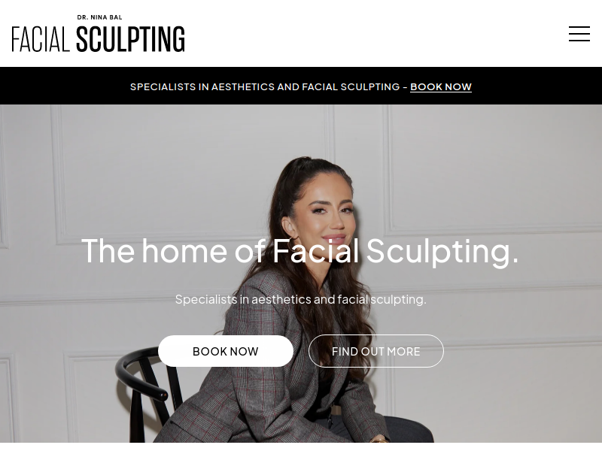
Task: Select the 'Specialists in aesthetics and facial sculpting.' subheading
Action: 300,299
